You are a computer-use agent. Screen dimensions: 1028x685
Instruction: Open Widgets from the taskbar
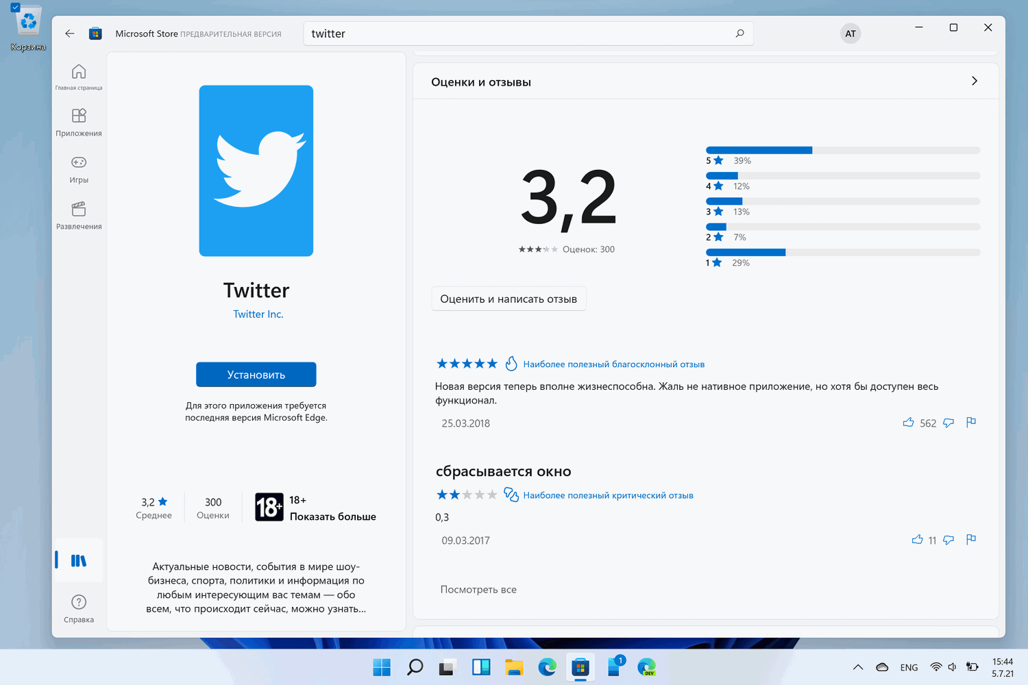pos(481,667)
